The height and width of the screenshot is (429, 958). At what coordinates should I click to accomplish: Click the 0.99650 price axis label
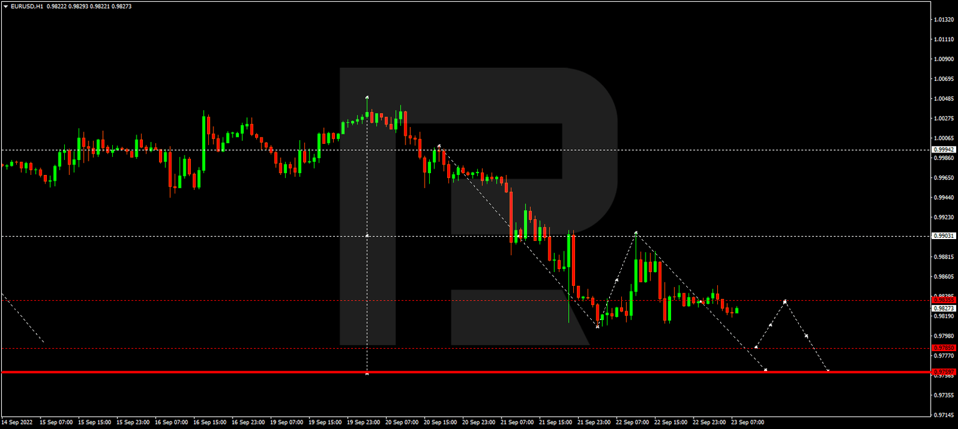coord(944,177)
